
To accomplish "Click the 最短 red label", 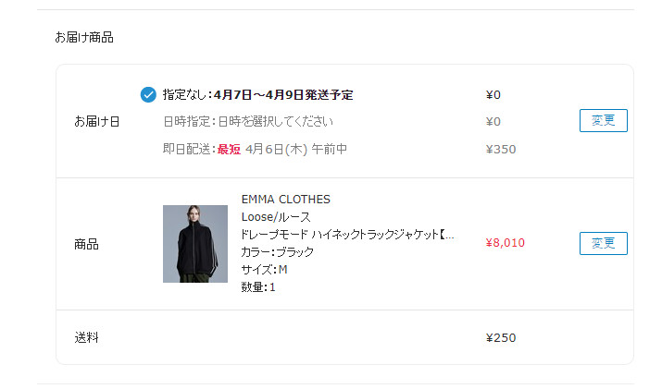I will point(229,149).
